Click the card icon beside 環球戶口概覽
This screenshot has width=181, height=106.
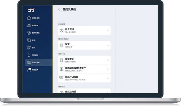[x=61, y=77]
